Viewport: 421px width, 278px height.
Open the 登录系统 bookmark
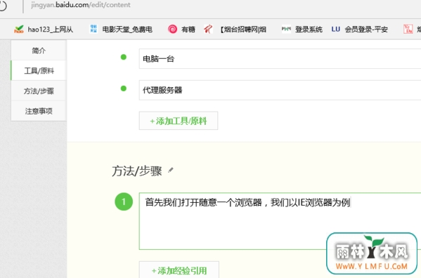point(302,29)
